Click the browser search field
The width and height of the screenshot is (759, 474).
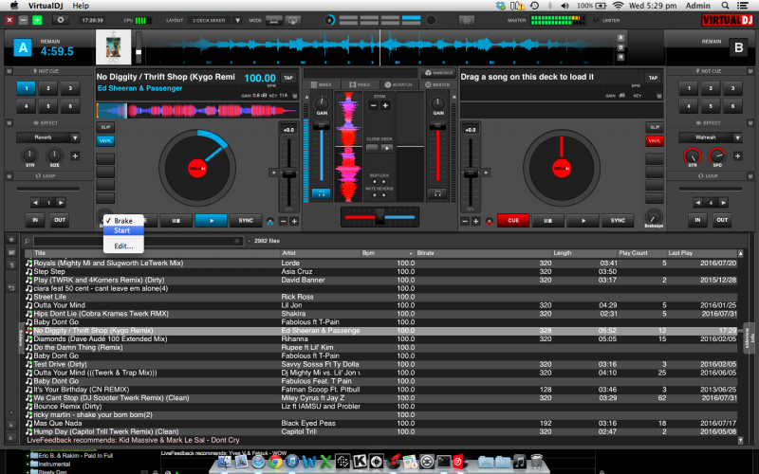point(138,241)
